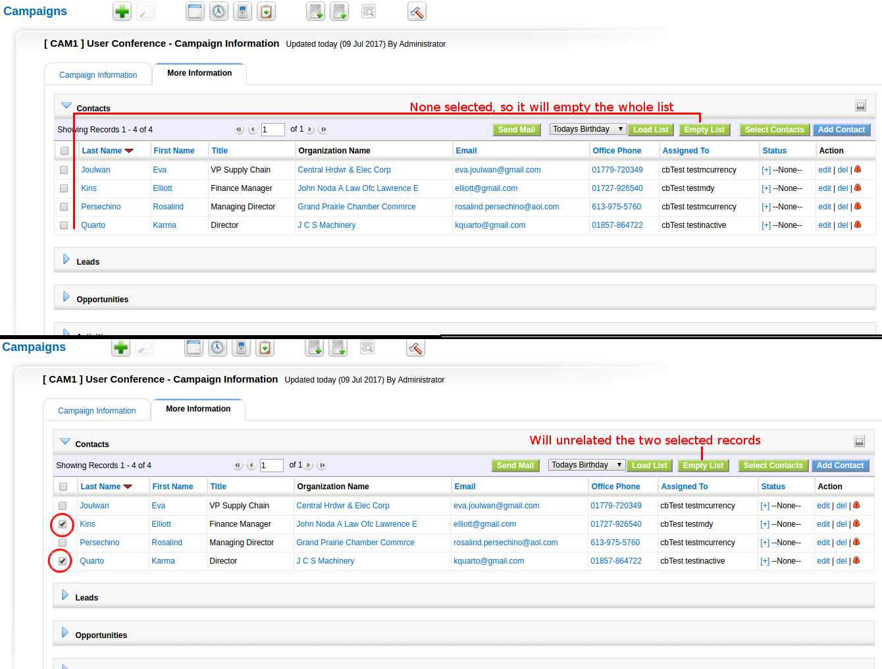Viewport: 882px width, 669px height.
Task: Switch to Campaign Information tab in upper view
Action: 98,75
